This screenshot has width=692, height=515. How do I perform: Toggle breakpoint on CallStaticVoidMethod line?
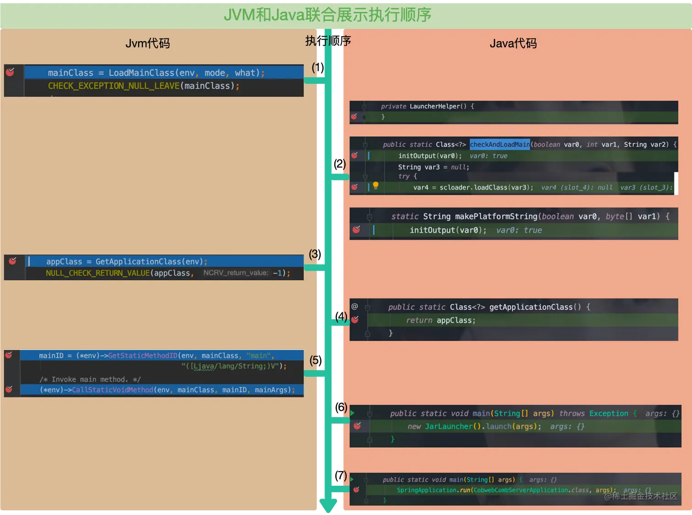tap(9, 389)
